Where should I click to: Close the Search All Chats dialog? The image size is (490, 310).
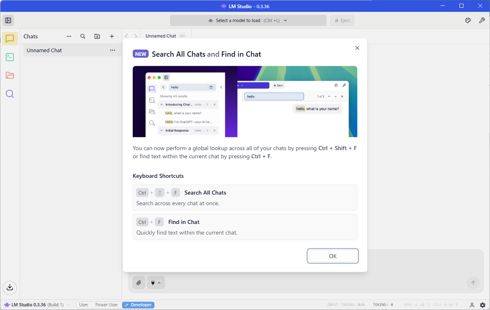coord(357,48)
